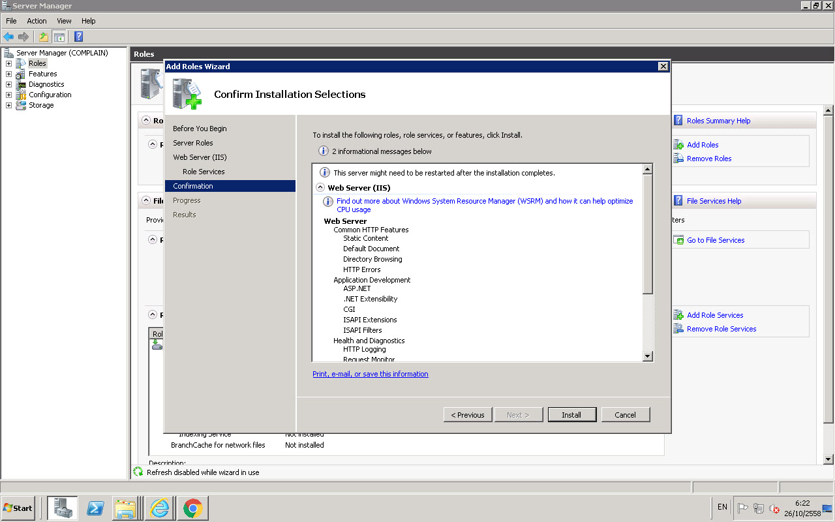
Task: Click the Previous button
Action: coord(468,415)
